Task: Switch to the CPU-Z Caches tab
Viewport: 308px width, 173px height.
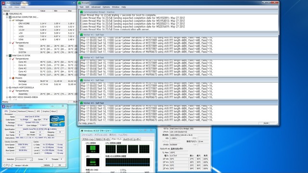Action: 13,111
